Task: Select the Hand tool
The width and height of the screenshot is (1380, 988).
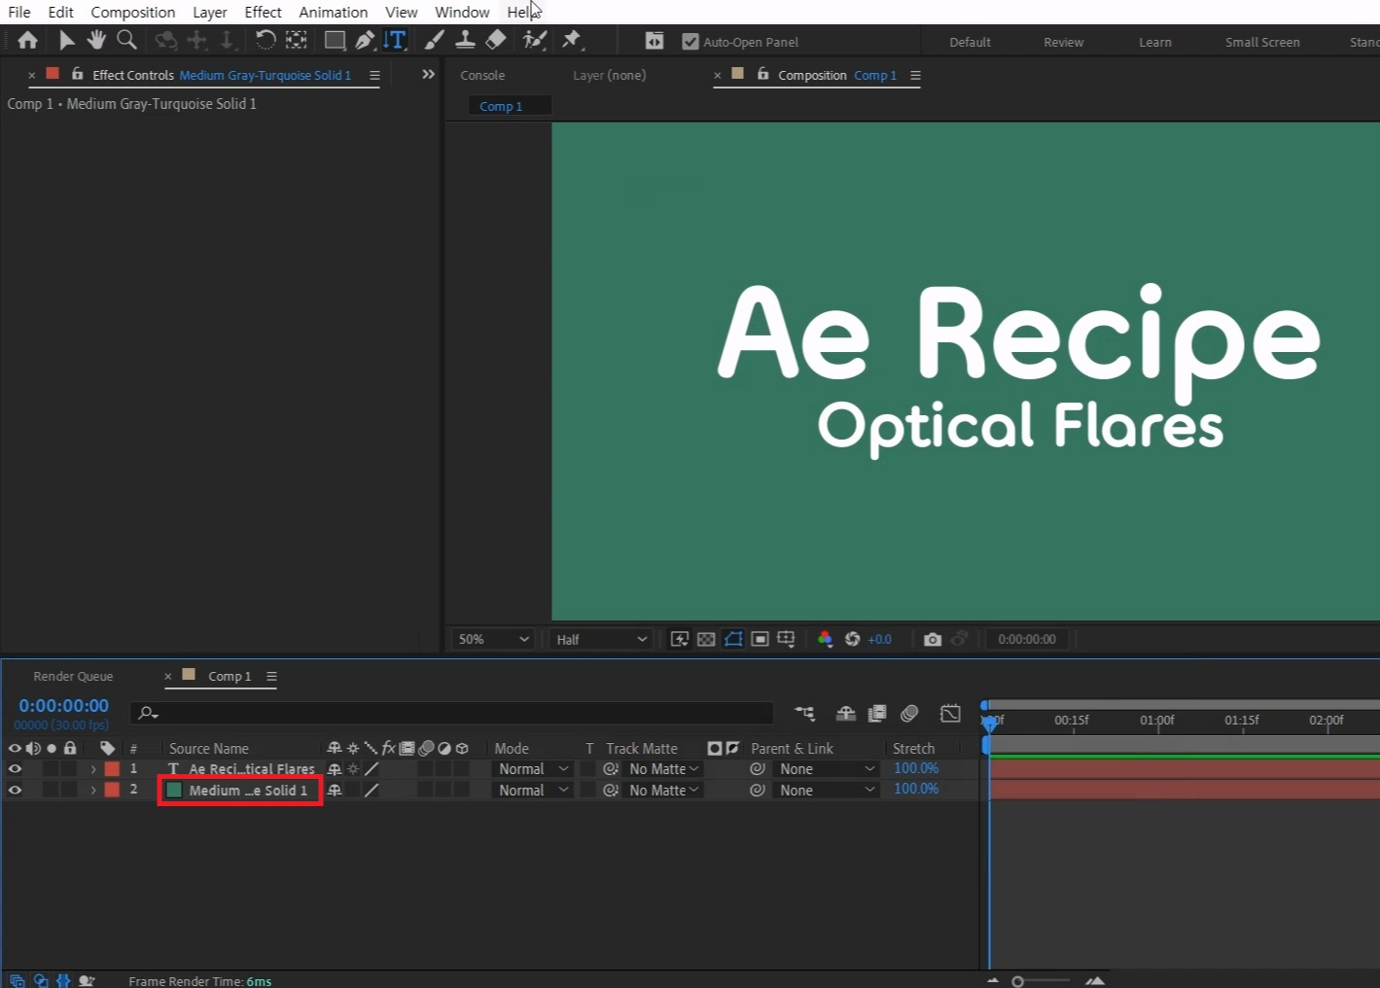Action: click(96, 40)
